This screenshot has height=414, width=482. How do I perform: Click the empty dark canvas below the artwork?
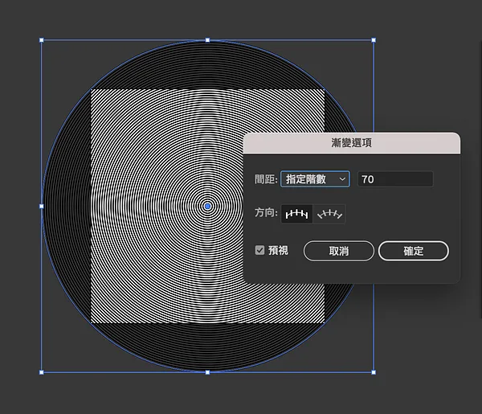pos(207,396)
